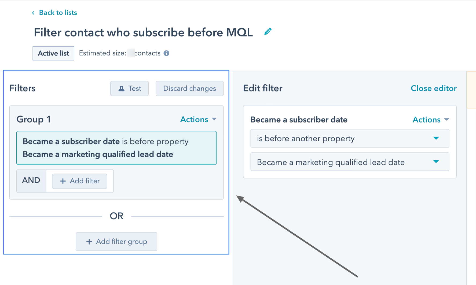The width and height of the screenshot is (476, 285).
Task: Click the Discard changes button
Action: point(189,88)
